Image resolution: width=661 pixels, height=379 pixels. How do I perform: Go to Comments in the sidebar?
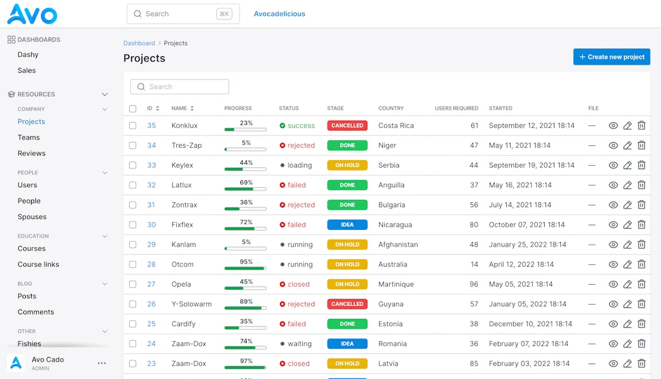[x=36, y=312]
